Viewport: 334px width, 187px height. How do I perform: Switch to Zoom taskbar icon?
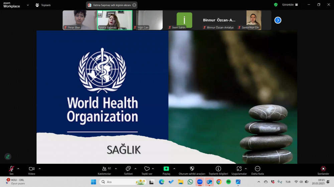click(x=200, y=182)
